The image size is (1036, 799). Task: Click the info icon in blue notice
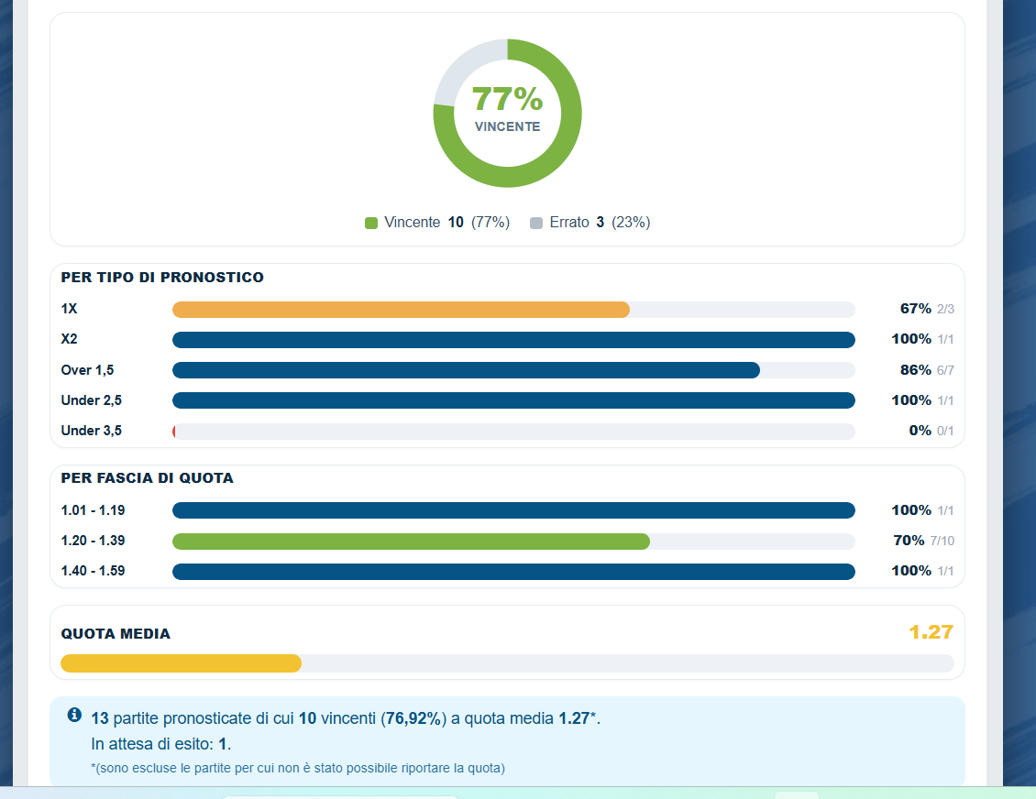[74, 715]
